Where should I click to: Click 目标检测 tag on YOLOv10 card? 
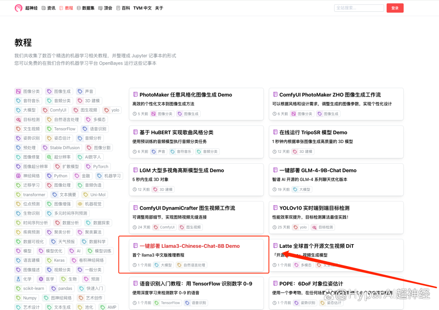point(323,227)
